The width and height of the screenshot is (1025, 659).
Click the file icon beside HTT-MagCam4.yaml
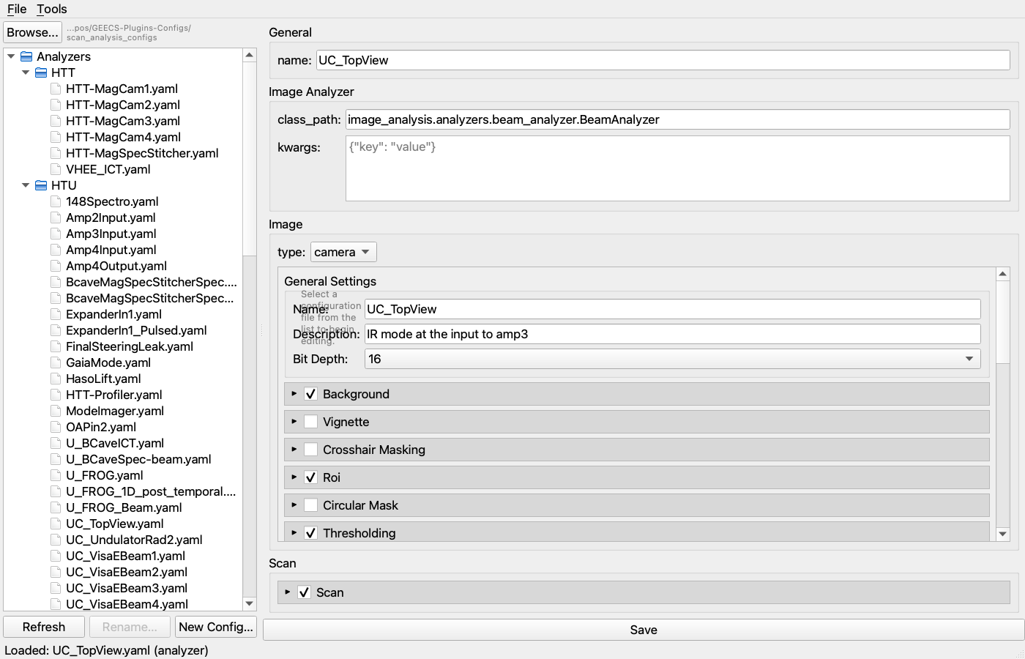pos(56,137)
